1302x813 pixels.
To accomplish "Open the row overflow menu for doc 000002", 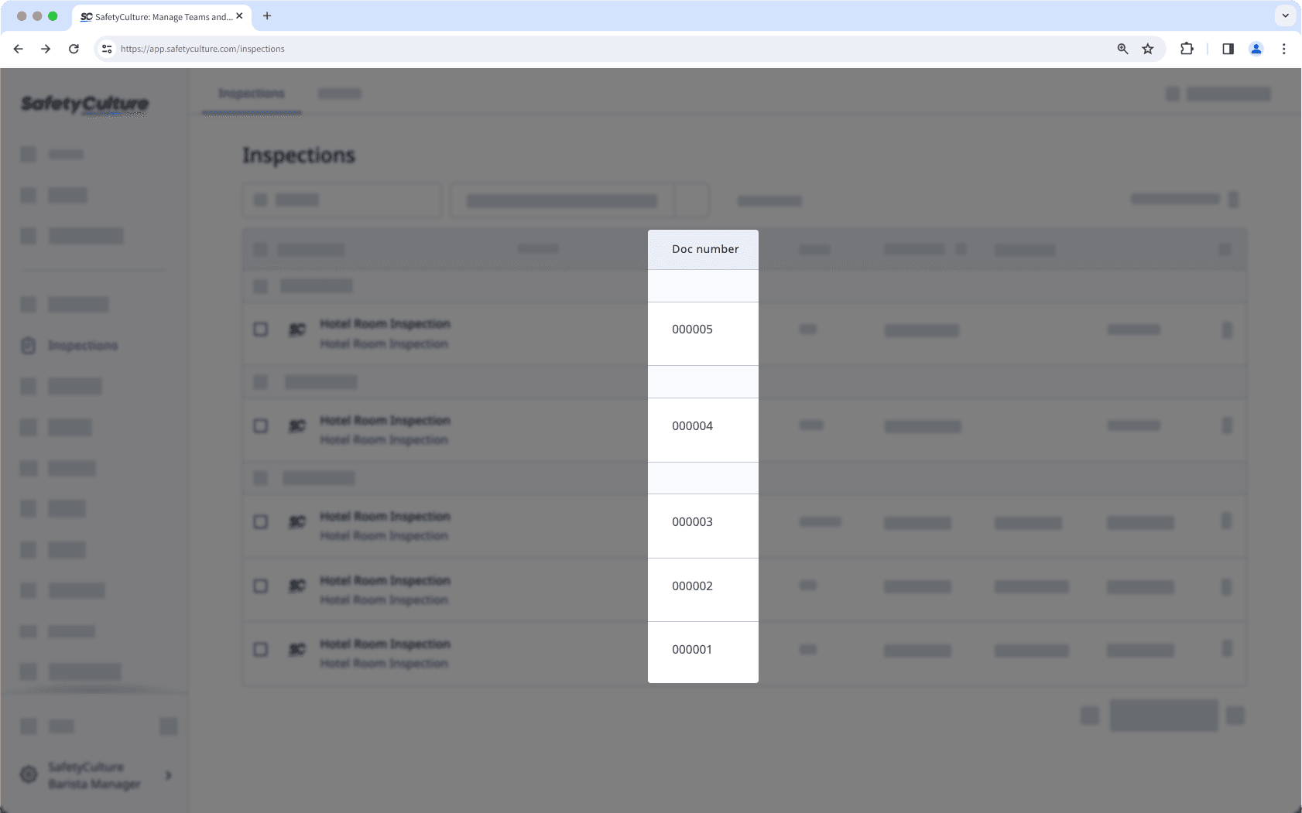I will click(1225, 586).
